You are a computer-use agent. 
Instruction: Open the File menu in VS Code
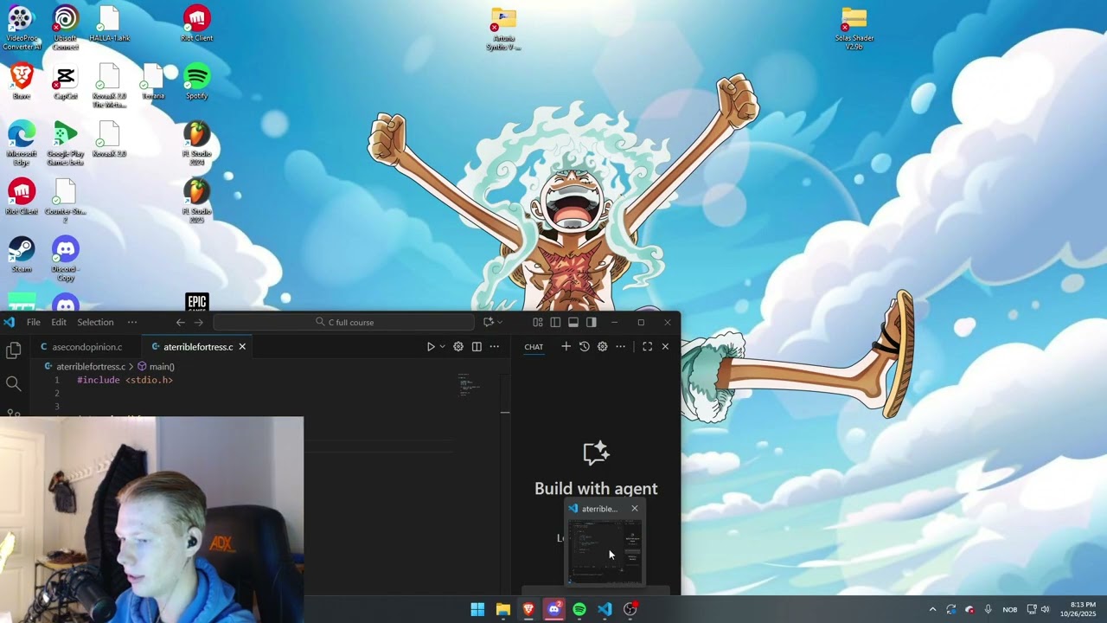33,322
